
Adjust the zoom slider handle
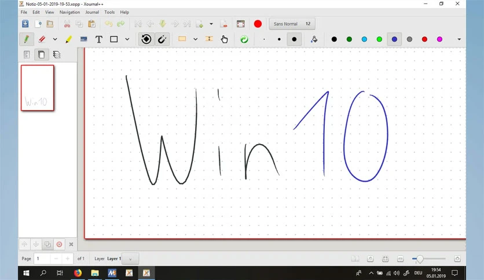coord(420,260)
